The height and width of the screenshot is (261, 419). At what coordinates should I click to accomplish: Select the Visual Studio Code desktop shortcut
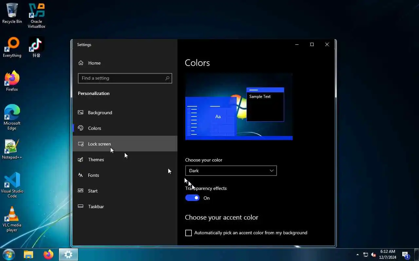pyautogui.click(x=12, y=185)
